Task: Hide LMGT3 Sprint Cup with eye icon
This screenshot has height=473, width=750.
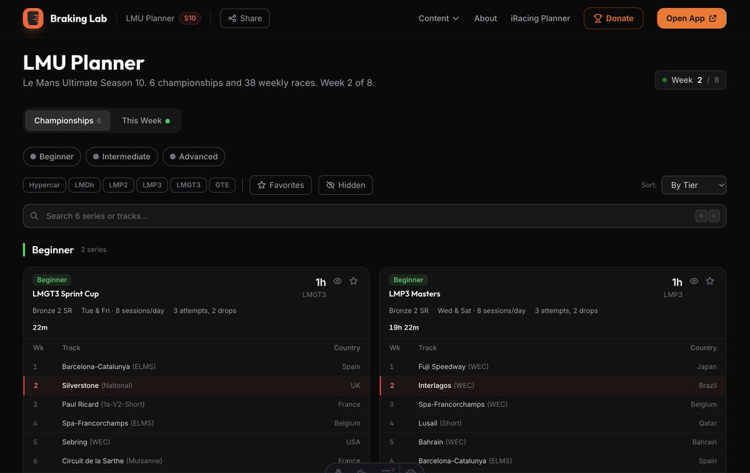Action: 337,281
